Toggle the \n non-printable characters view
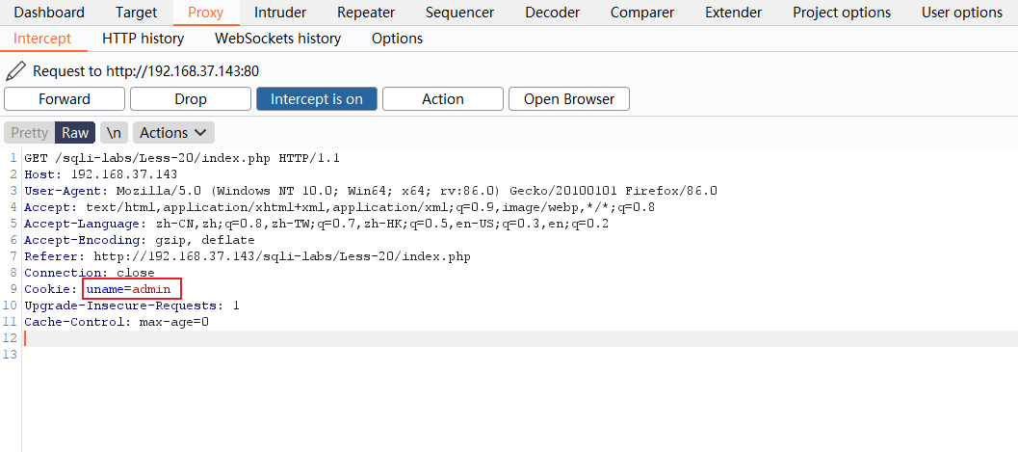The image size is (1018, 452). [x=115, y=132]
